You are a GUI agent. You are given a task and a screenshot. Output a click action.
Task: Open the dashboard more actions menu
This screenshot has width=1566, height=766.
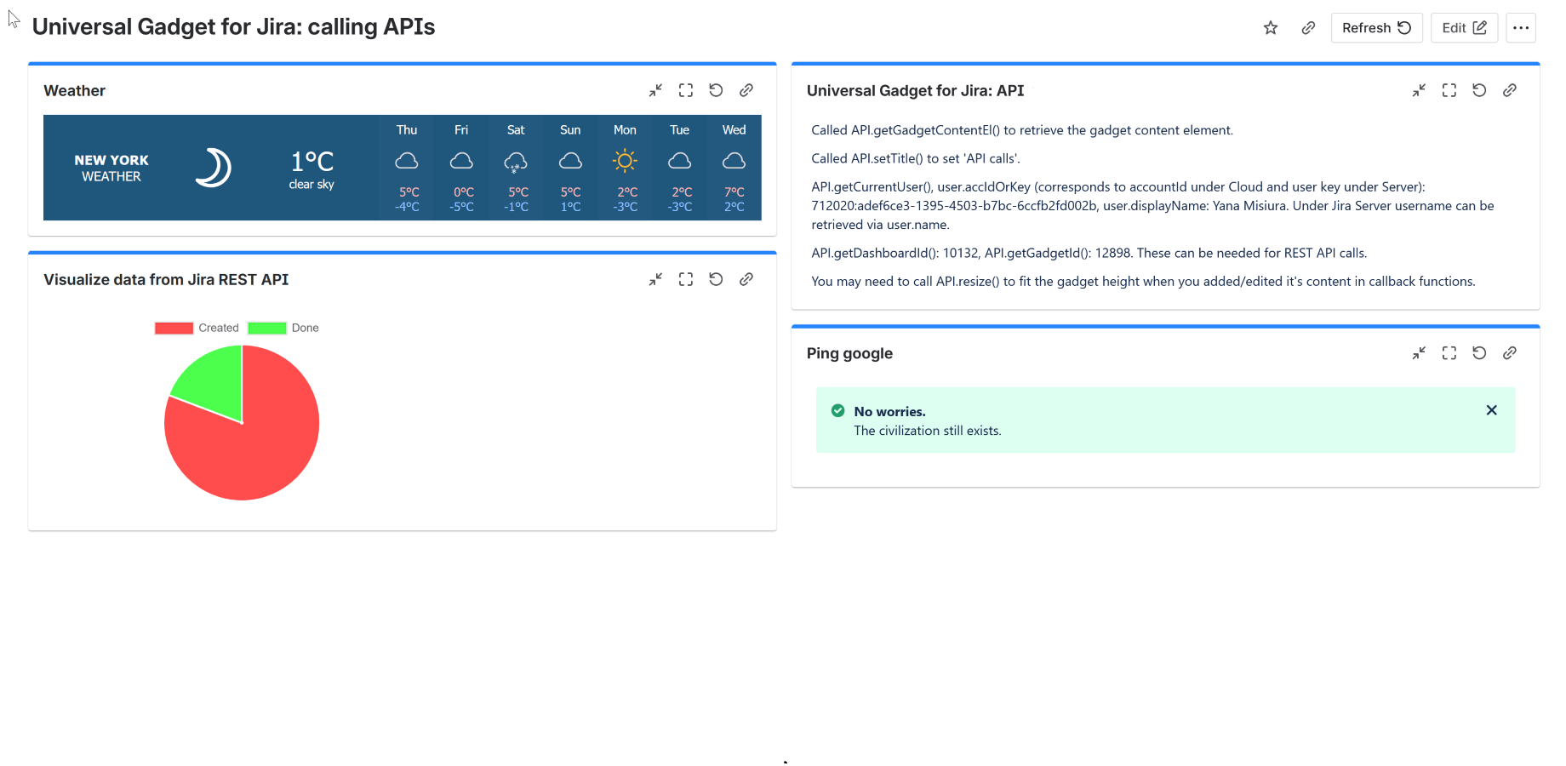(x=1521, y=27)
